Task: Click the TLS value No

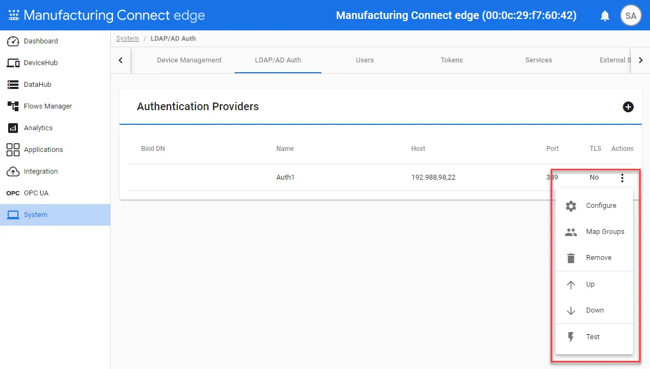Action: 594,177
